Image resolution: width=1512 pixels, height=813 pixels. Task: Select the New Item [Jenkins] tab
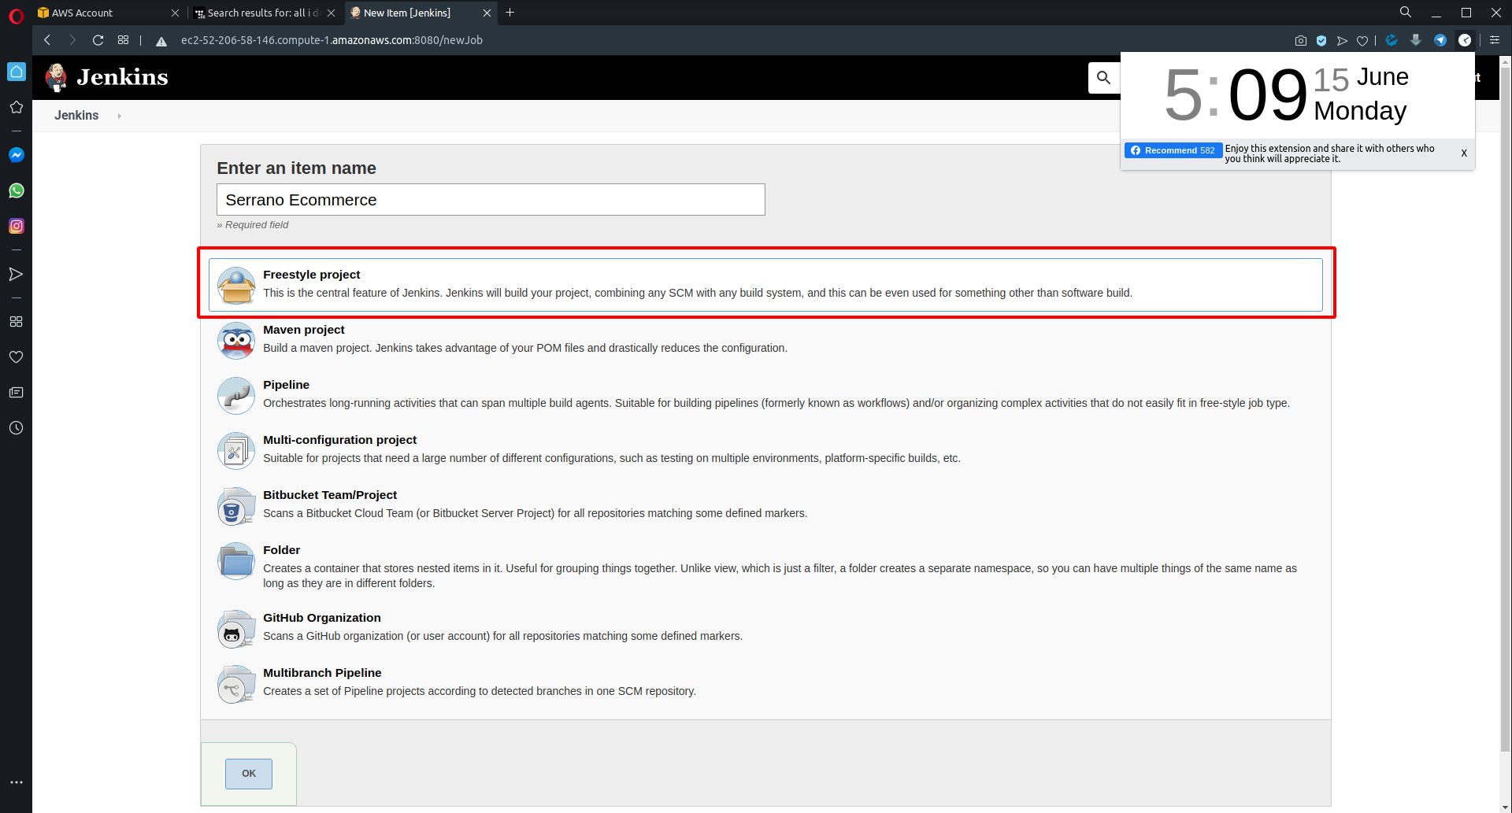pyautogui.click(x=420, y=13)
